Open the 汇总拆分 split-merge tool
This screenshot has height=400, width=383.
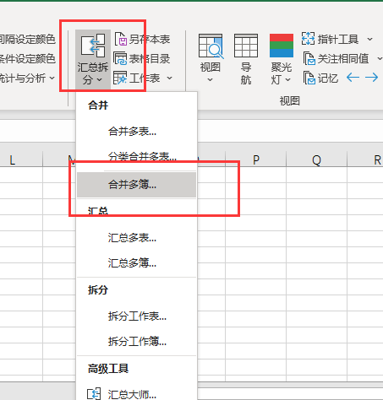tap(93, 59)
